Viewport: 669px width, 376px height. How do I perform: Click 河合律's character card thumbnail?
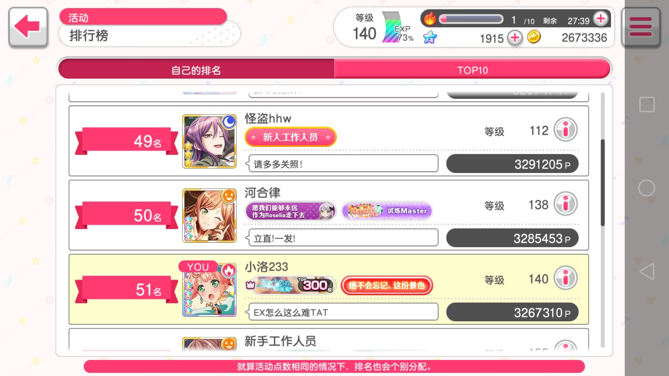coord(209,216)
